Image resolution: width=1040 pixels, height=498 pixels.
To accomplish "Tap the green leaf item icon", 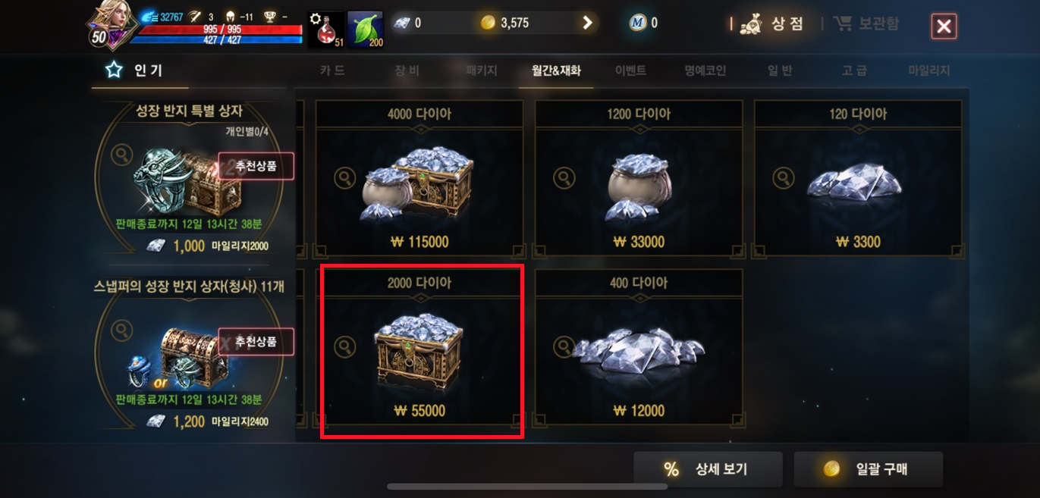I will [x=365, y=29].
